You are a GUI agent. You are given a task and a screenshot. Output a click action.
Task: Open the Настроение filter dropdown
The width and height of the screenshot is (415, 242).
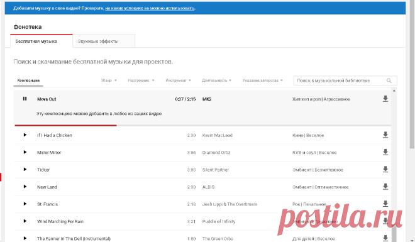click(141, 80)
